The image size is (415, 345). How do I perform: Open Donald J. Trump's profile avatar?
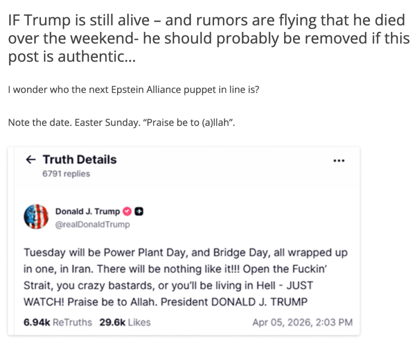tap(36, 217)
